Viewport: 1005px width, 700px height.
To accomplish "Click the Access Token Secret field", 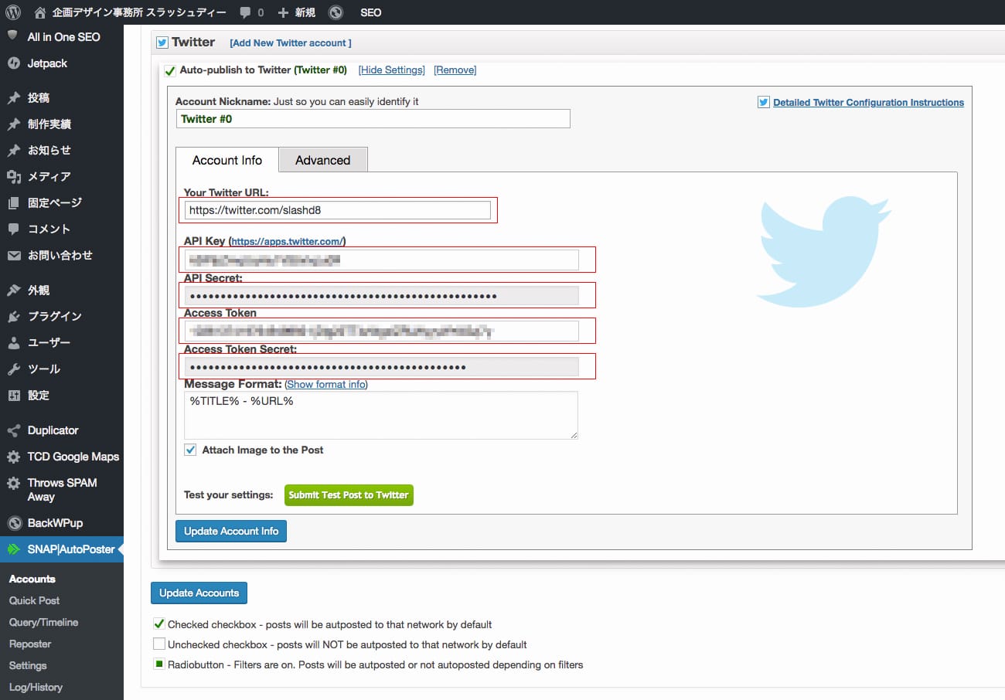I will pyautogui.click(x=381, y=367).
